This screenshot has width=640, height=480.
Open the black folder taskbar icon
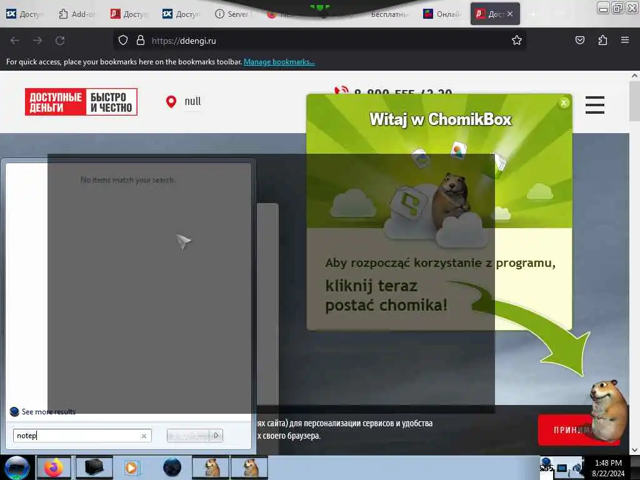click(x=94, y=467)
